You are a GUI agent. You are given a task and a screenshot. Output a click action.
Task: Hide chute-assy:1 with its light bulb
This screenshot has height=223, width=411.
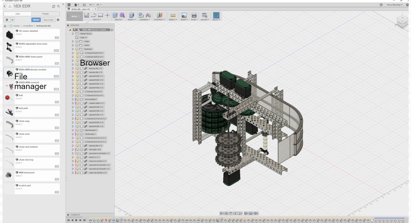tap(78, 134)
